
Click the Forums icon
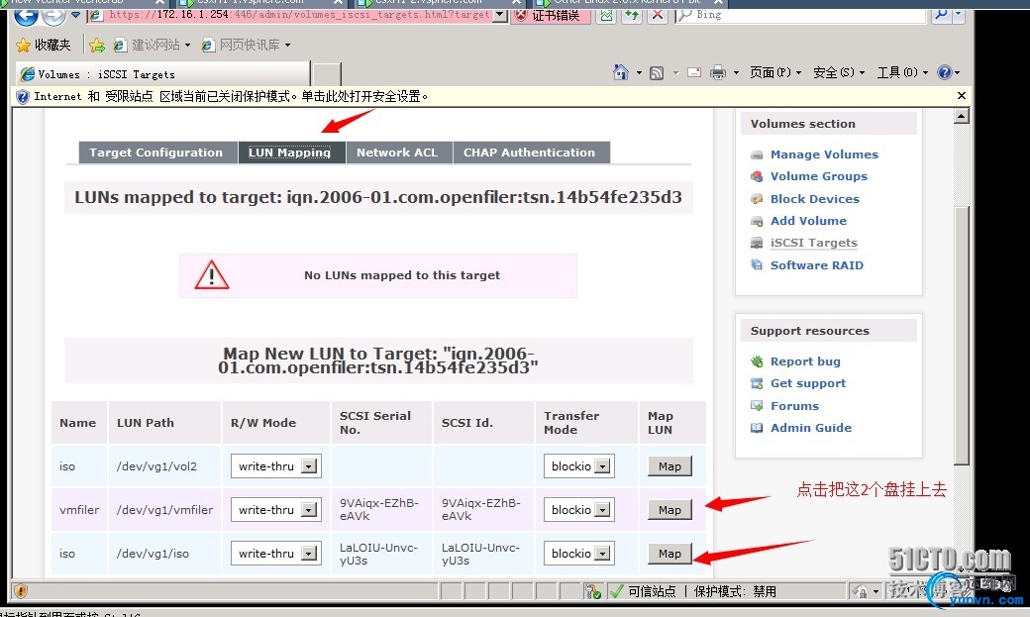tap(757, 406)
